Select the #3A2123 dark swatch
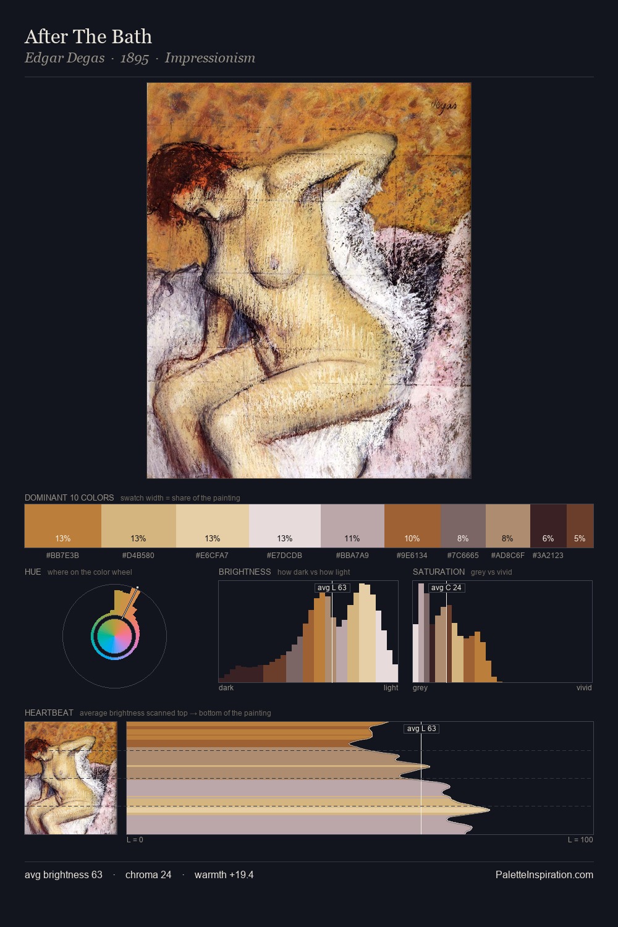Viewport: 618px width, 927px height. point(548,526)
